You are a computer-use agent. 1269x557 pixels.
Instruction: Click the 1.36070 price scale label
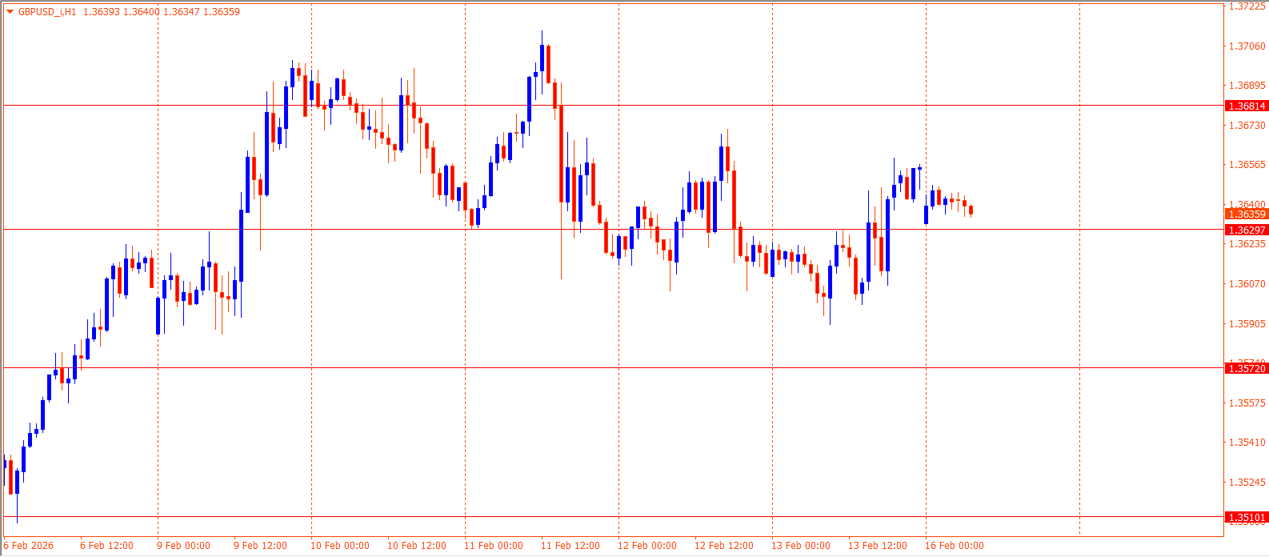coord(1247,284)
